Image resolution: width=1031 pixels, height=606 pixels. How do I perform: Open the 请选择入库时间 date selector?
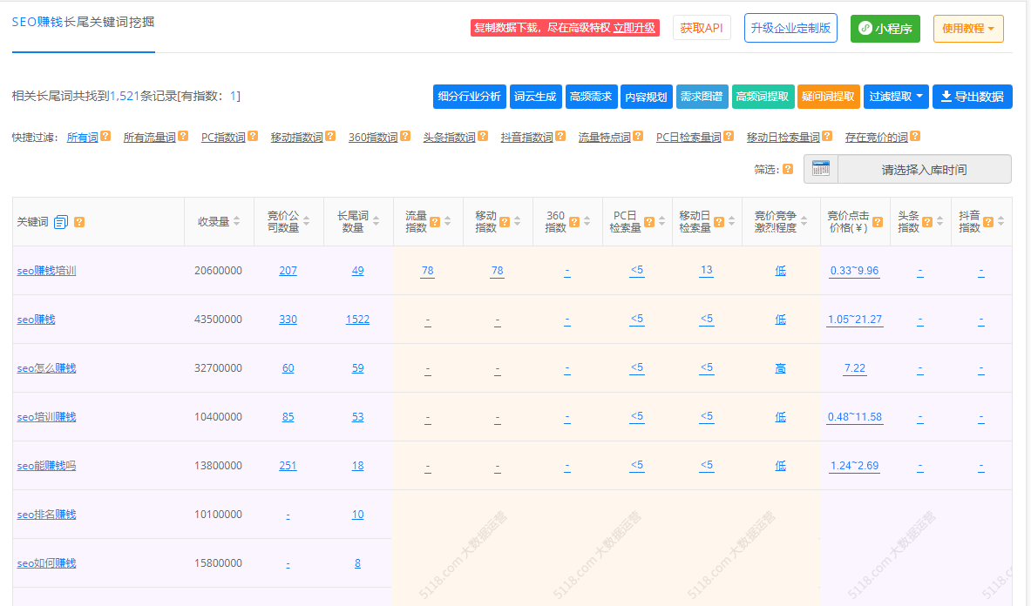[x=924, y=170]
